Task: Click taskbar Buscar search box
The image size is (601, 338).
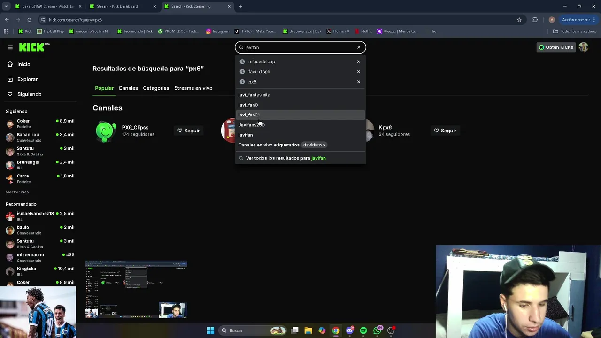Action: pyautogui.click(x=254, y=330)
